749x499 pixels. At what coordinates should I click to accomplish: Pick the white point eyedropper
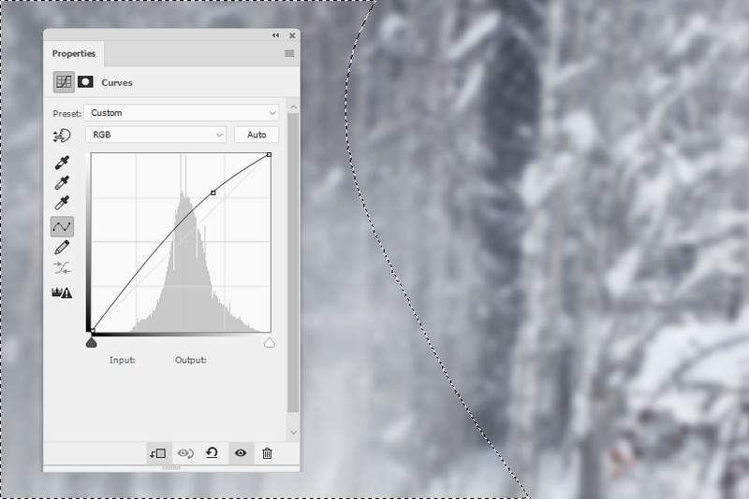[x=62, y=203]
